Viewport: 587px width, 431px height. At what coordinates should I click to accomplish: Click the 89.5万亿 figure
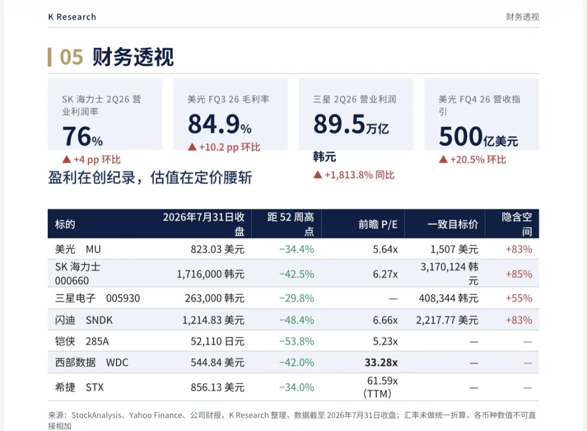click(x=351, y=124)
